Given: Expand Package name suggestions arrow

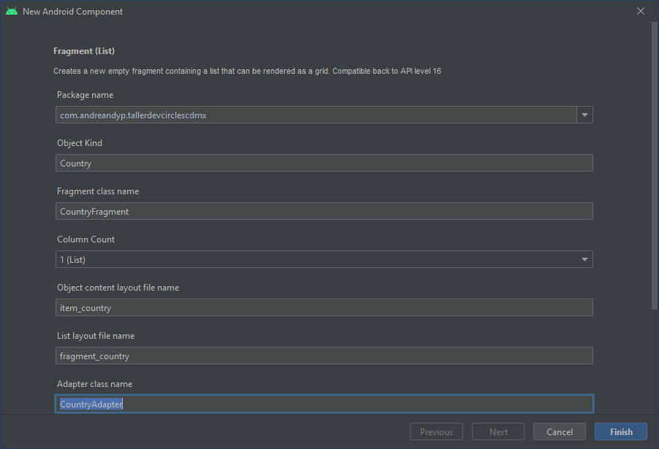Looking at the screenshot, I should [584, 115].
